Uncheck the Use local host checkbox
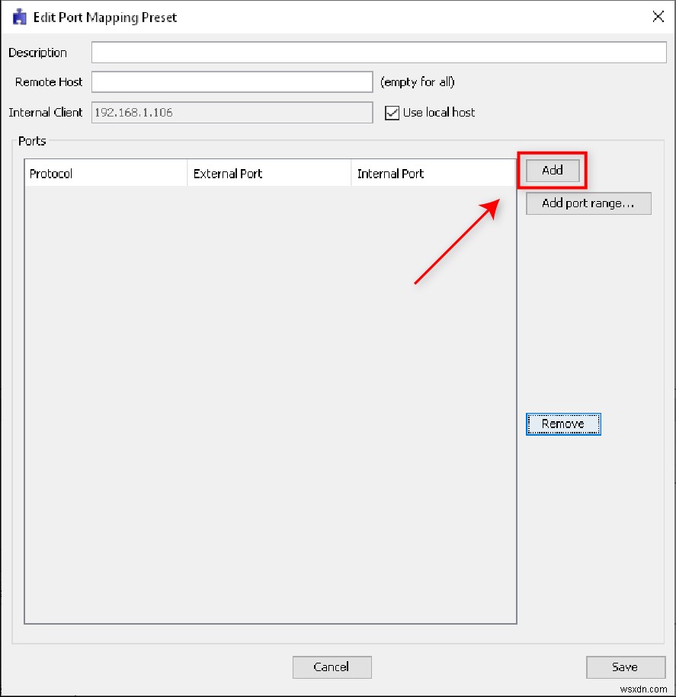 click(x=392, y=113)
